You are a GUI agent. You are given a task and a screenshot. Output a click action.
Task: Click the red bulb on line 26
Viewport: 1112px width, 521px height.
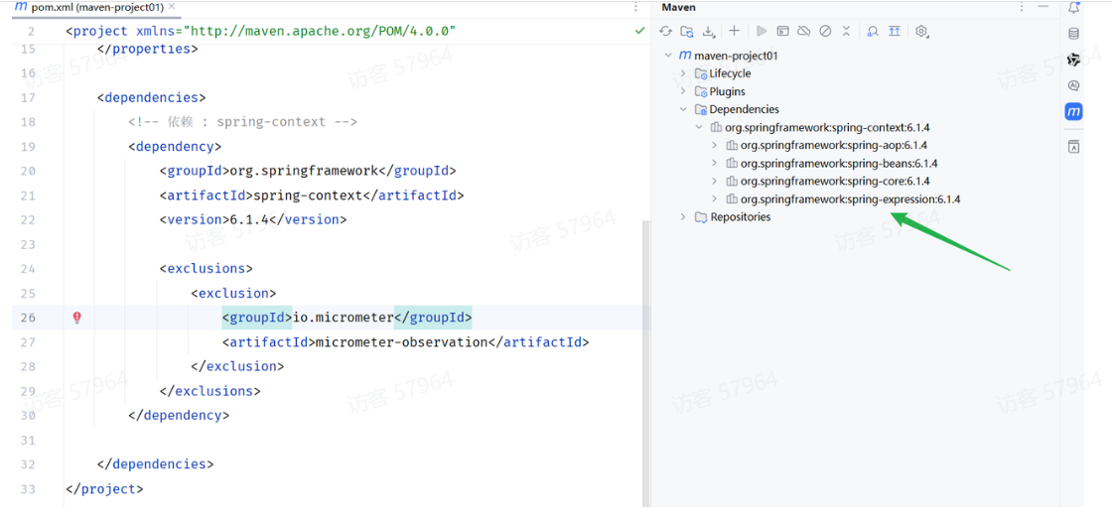click(x=77, y=318)
